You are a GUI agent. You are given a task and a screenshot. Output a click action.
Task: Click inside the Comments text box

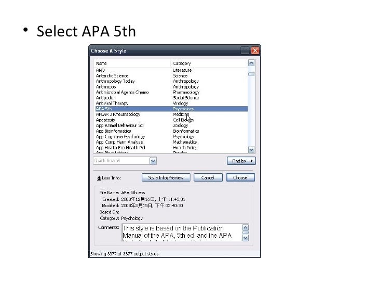coord(182,233)
